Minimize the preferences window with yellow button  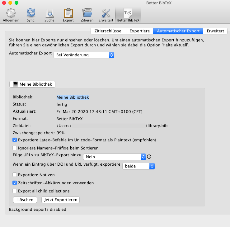[x=10, y=3]
